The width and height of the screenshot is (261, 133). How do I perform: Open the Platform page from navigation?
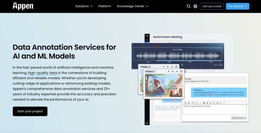[x=105, y=6]
